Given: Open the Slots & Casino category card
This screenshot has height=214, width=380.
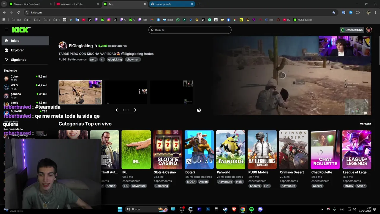Looking at the screenshot, I should click(x=167, y=150).
